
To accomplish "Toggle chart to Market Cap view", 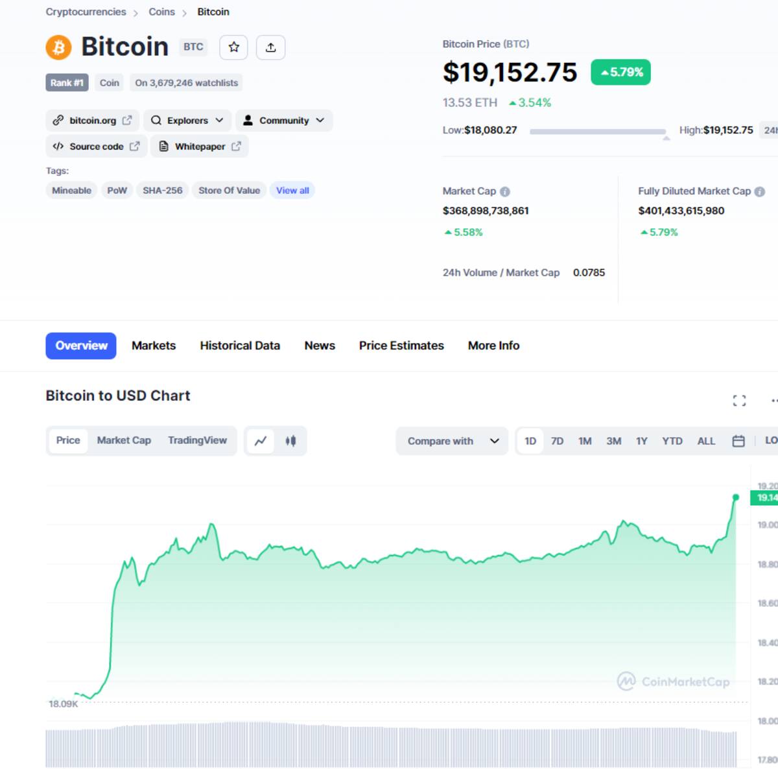I will click(124, 440).
